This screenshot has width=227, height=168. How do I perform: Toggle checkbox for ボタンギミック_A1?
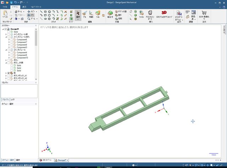(x=9, y=76)
